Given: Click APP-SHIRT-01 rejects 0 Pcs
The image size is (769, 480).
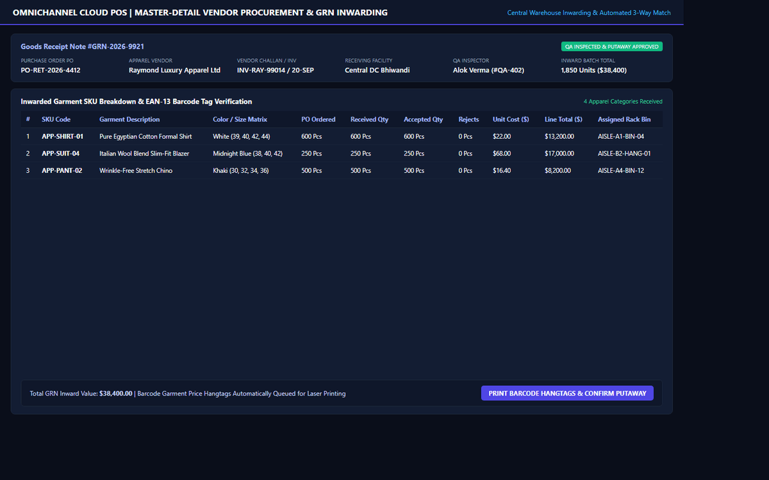Looking at the screenshot, I should (465, 136).
